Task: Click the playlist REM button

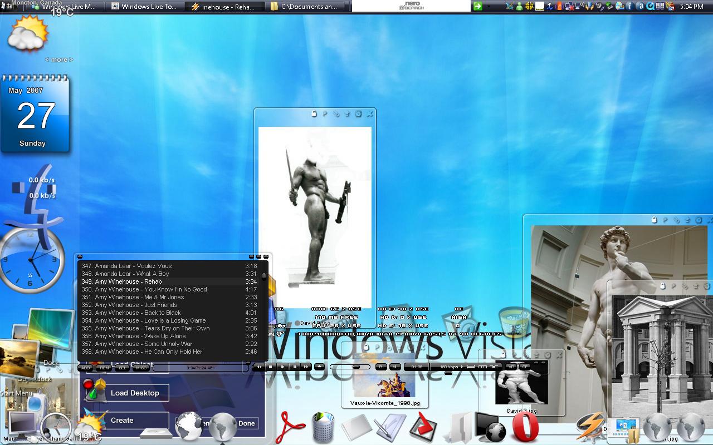Action: pos(104,368)
